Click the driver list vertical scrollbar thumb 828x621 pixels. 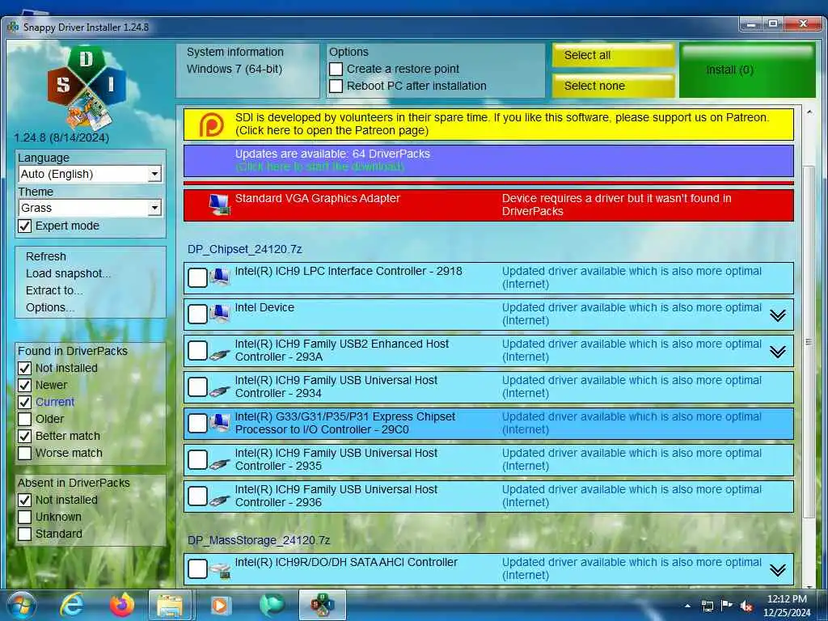click(x=809, y=342)
